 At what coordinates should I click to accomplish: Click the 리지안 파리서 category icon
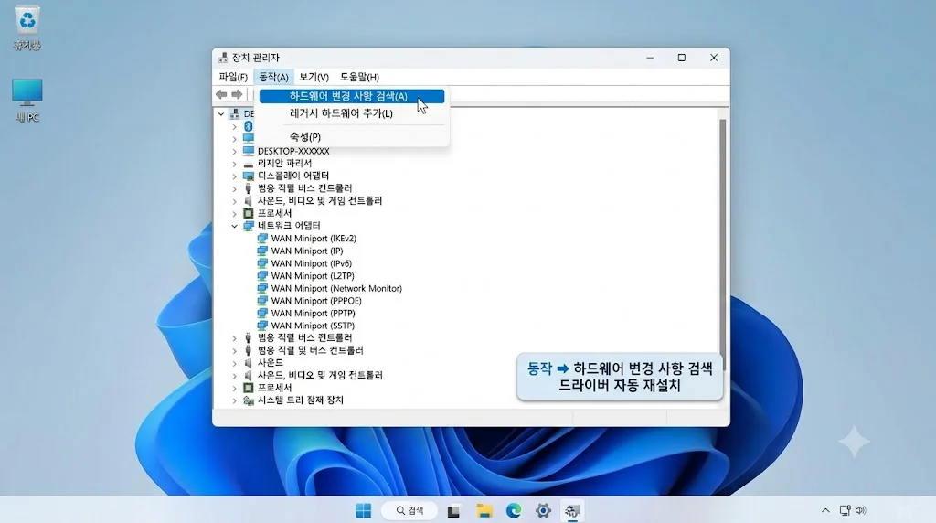coord(249,165)
